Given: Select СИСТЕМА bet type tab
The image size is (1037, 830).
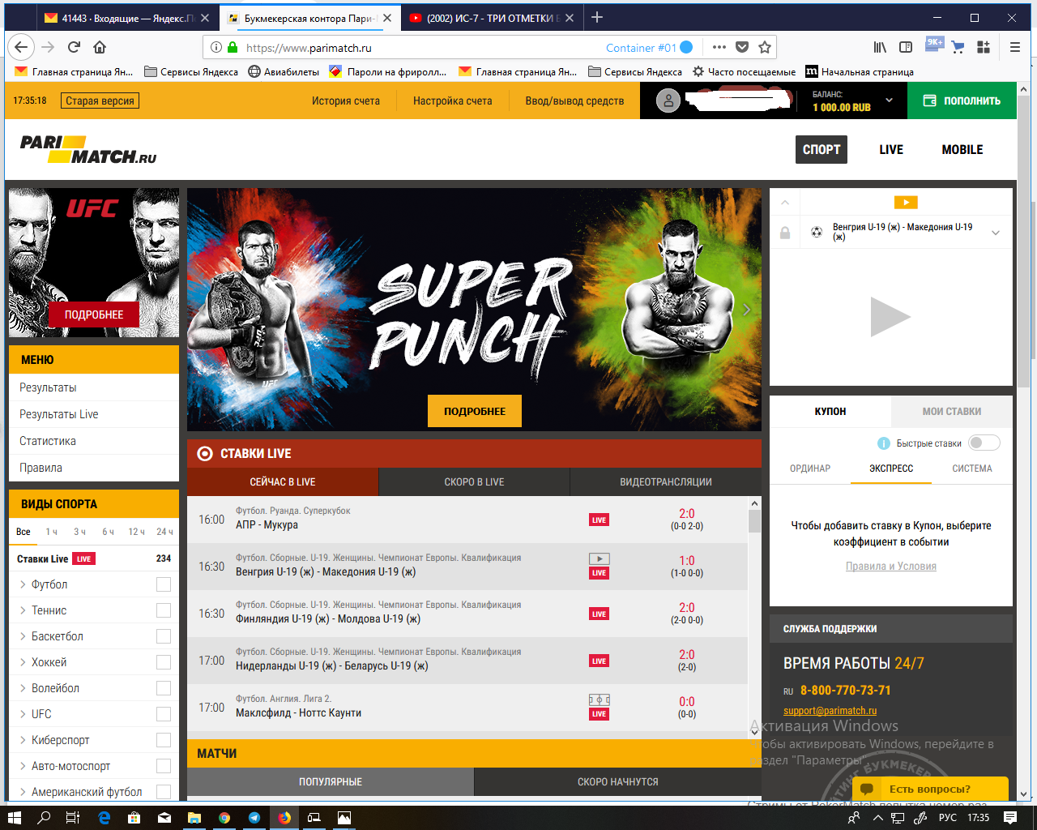Looking at the screenshot, I should pos(972,468).
